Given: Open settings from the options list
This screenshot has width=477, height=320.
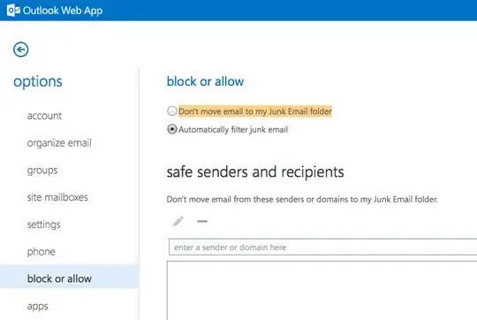Looking at the screenshot, I should (44, 225).
